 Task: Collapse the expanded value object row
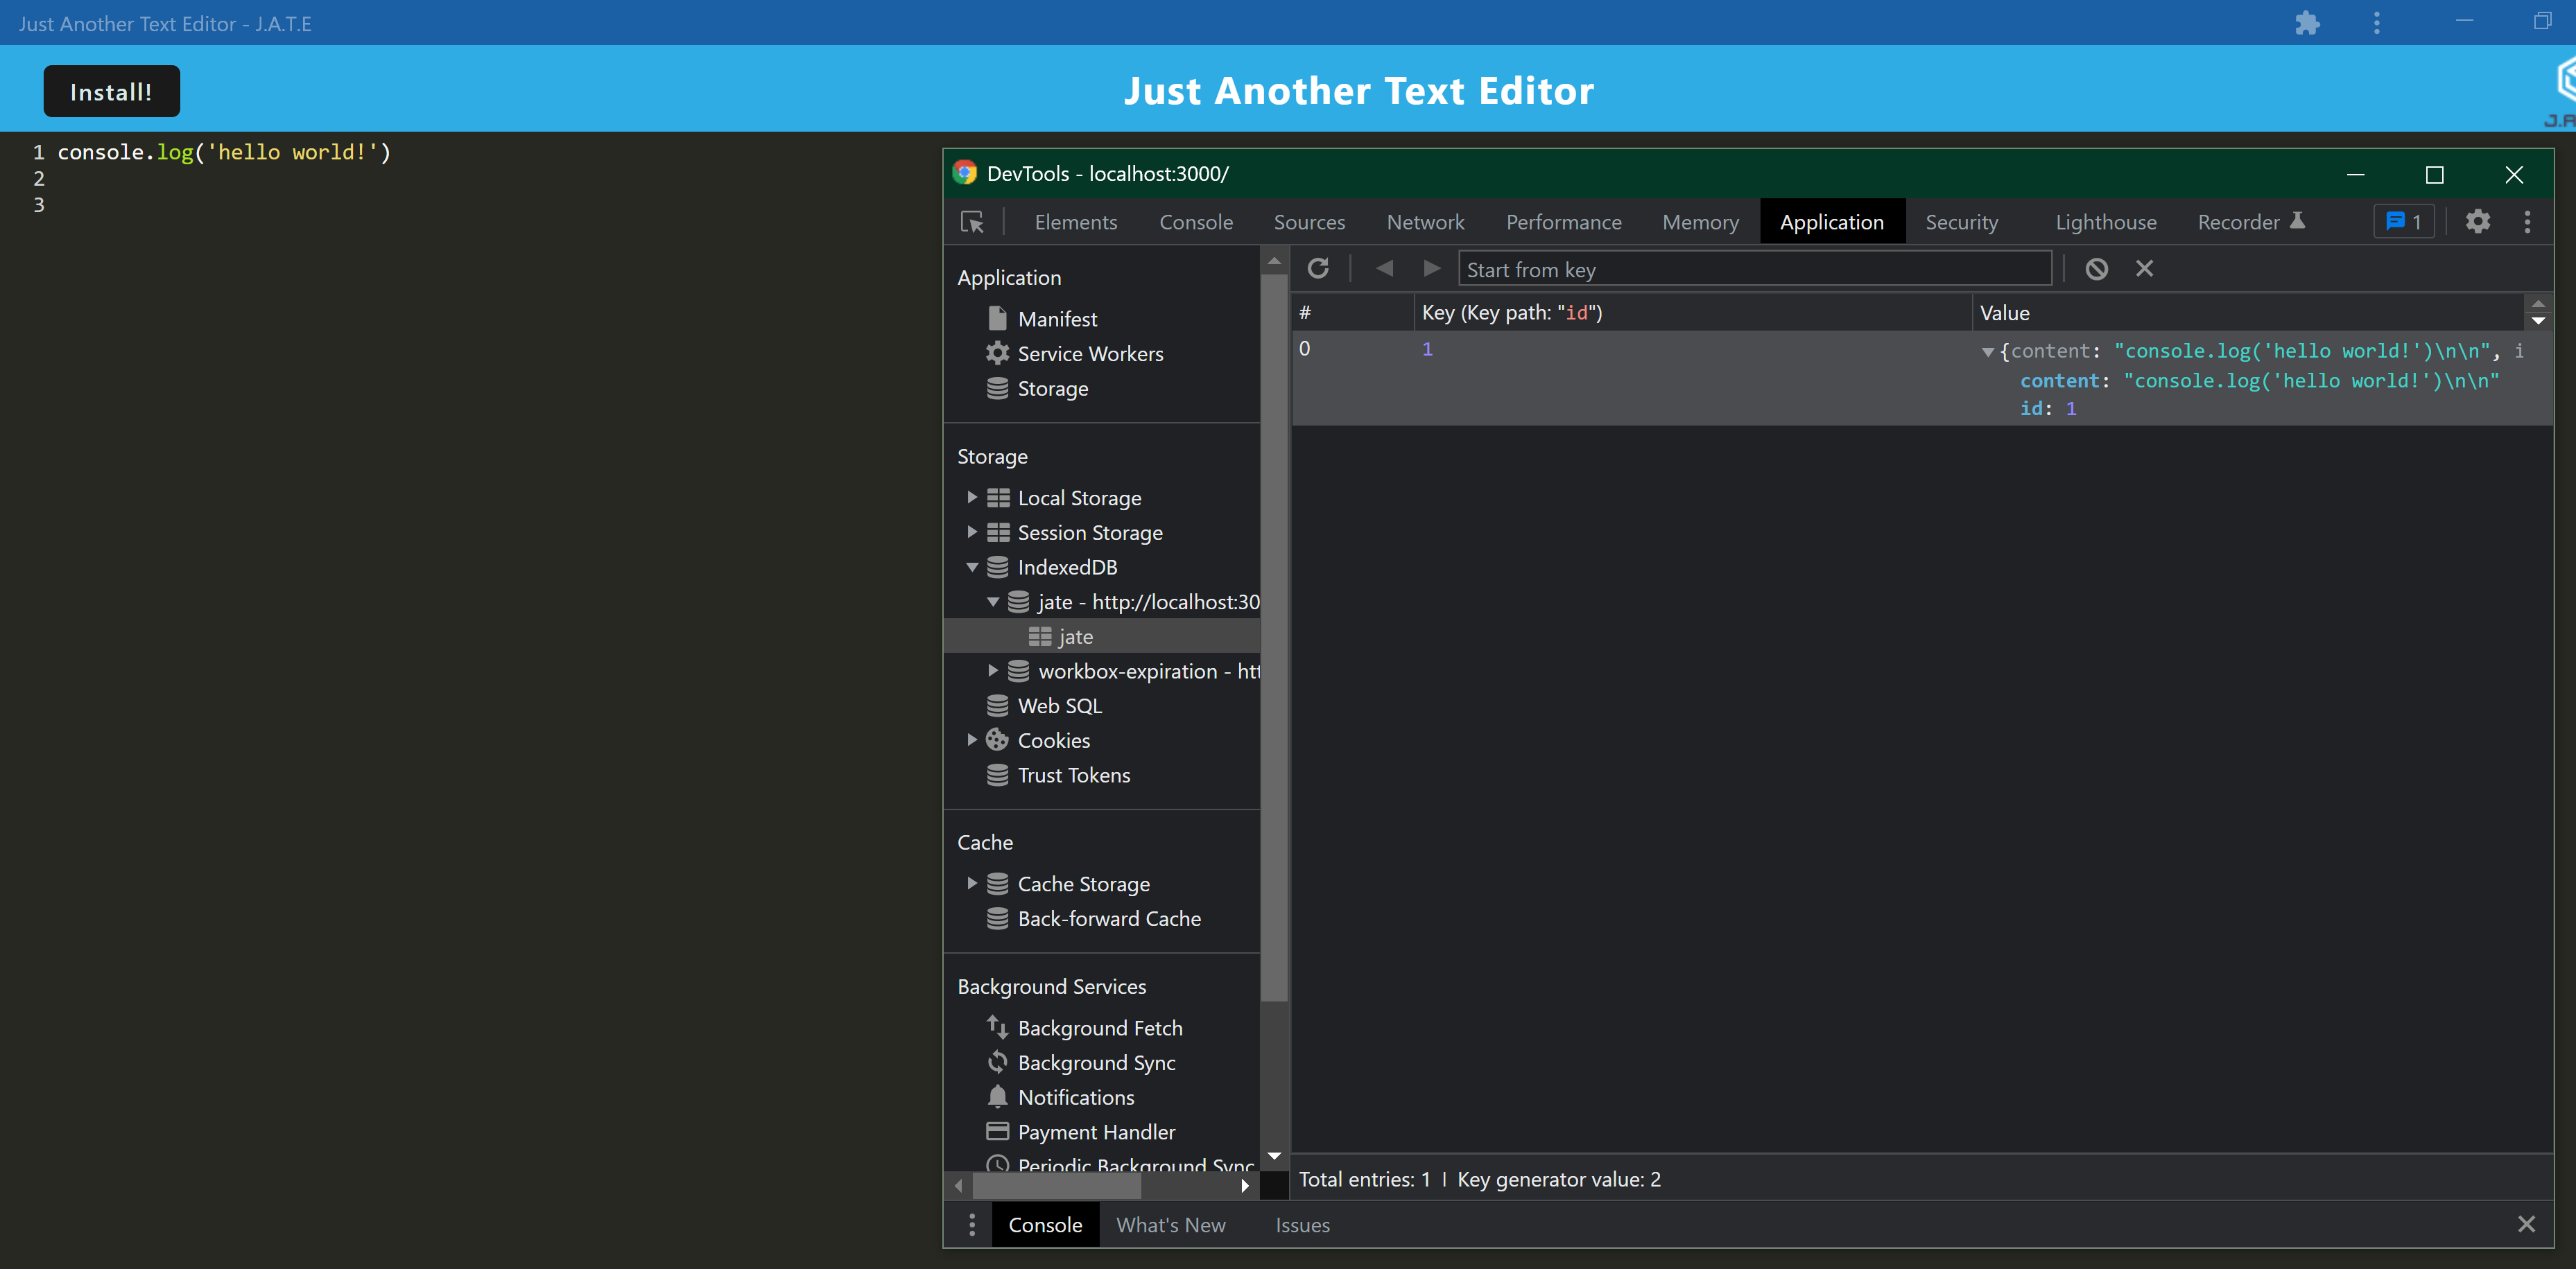click(1988, 351)
